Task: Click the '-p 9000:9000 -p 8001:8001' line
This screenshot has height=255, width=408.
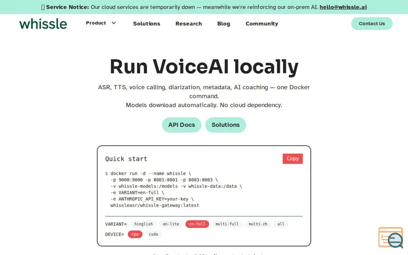Action: (164, 180)
